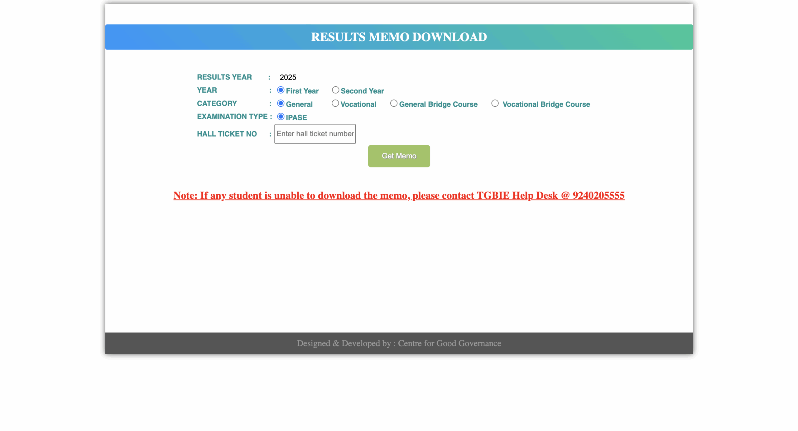Choose the Second Year option
Screen dimensions: 798x431
click(335, 90)
